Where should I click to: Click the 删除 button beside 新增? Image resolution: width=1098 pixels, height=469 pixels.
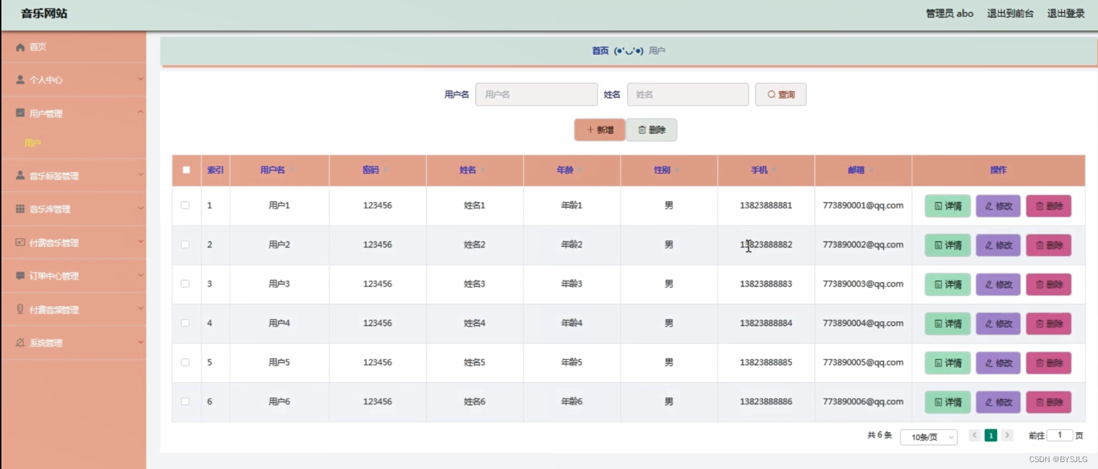click(652, 130)
